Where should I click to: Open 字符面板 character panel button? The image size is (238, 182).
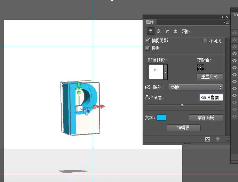point(206,118)
